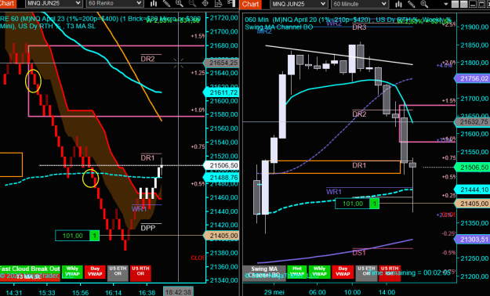Open drawing tools pencil in Renko chart toolbar
This screenshot has height=296, width=490.
click(x=166, y=4)
